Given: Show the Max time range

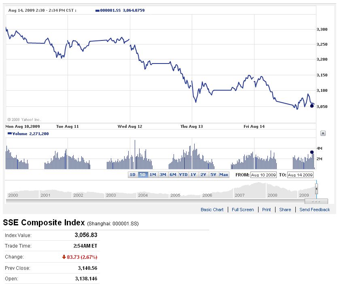Looking at the screenshot, I should point(224,175).
